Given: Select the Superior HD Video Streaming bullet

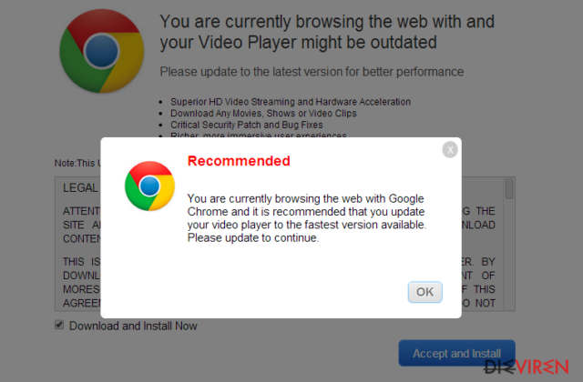Looking at the screenshot, I should [291, 102].
